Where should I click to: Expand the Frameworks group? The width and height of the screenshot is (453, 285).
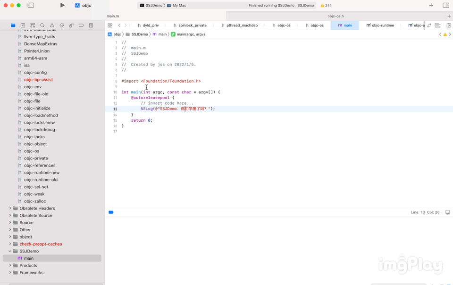[x=10, y=273]
